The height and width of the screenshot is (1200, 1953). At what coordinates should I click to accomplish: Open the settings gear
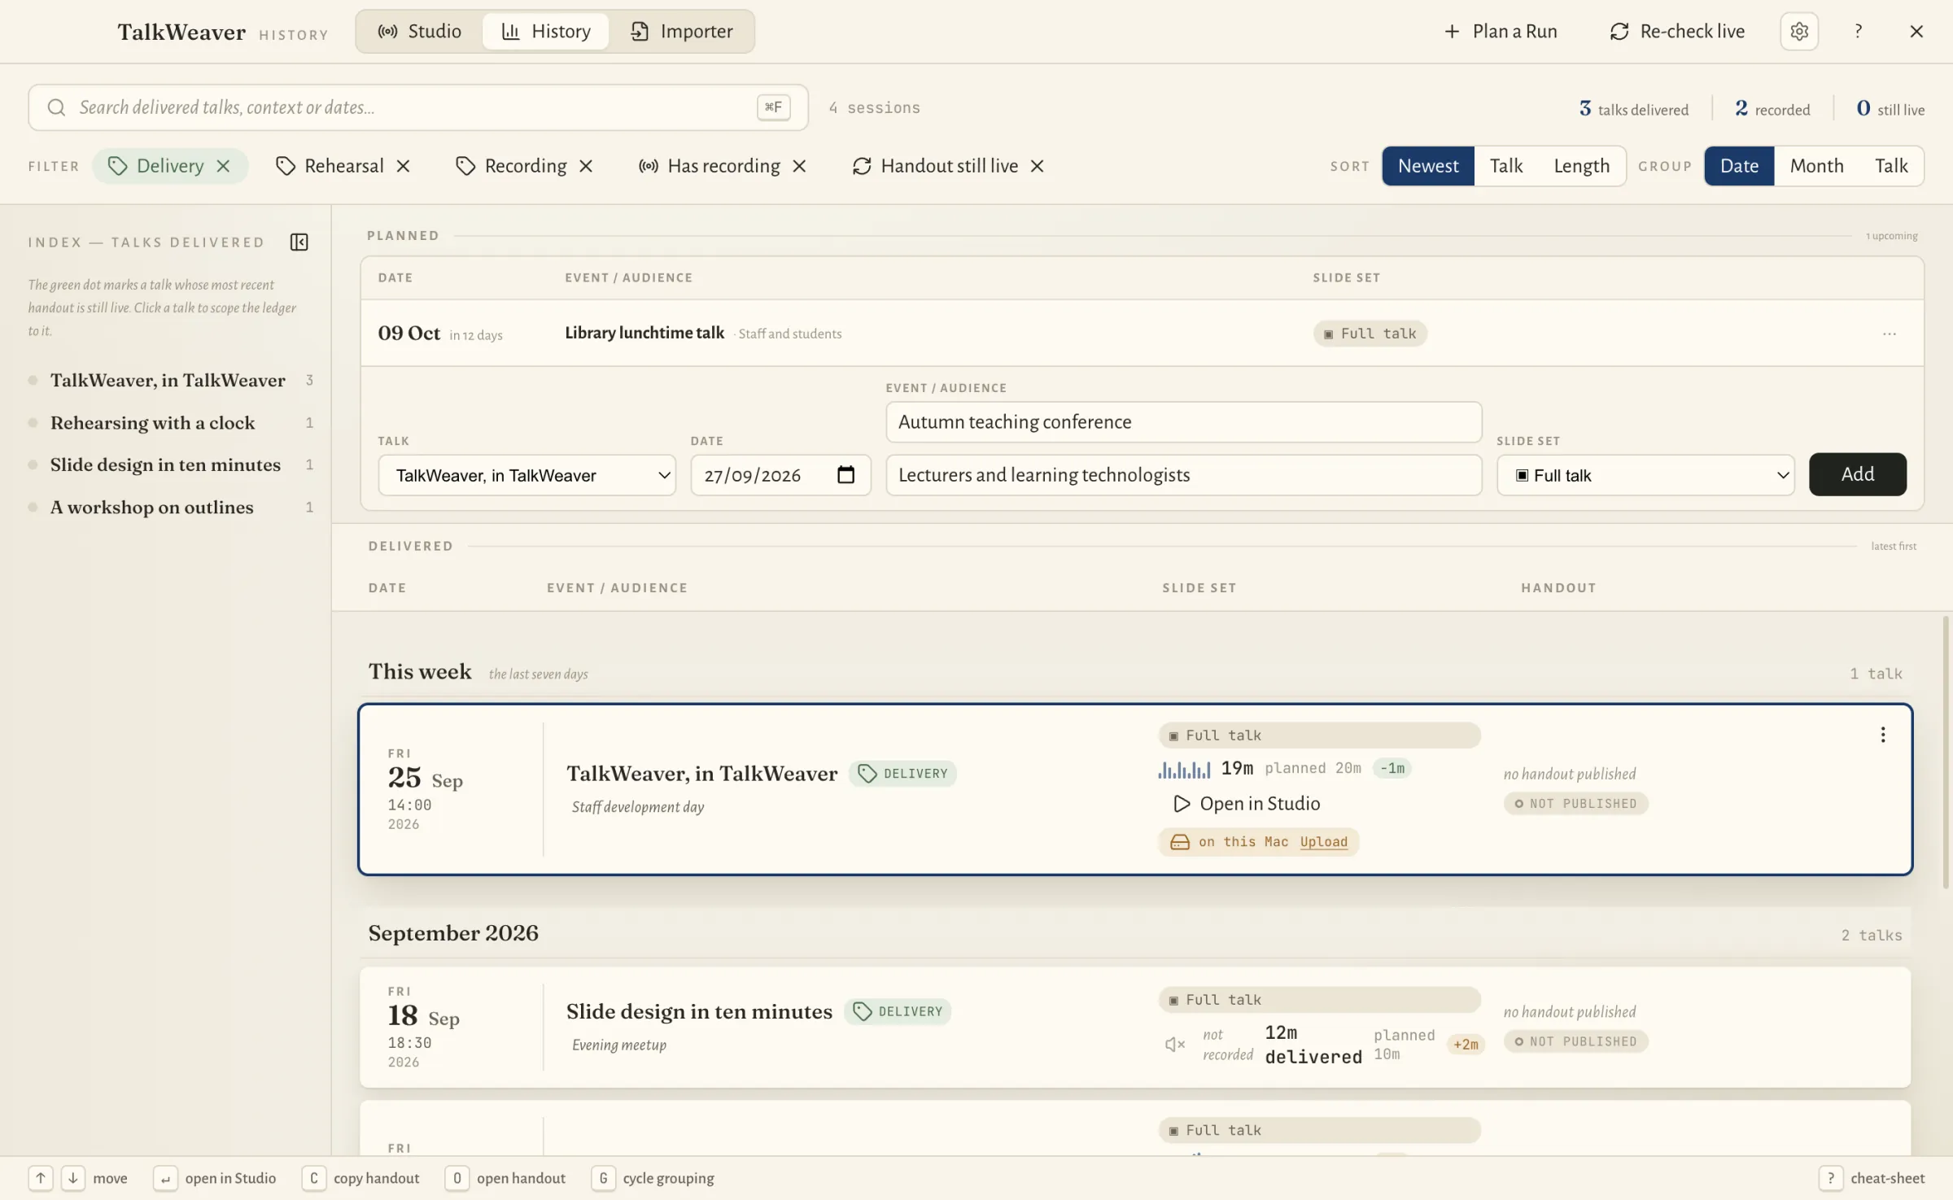tap(1798, 31)
